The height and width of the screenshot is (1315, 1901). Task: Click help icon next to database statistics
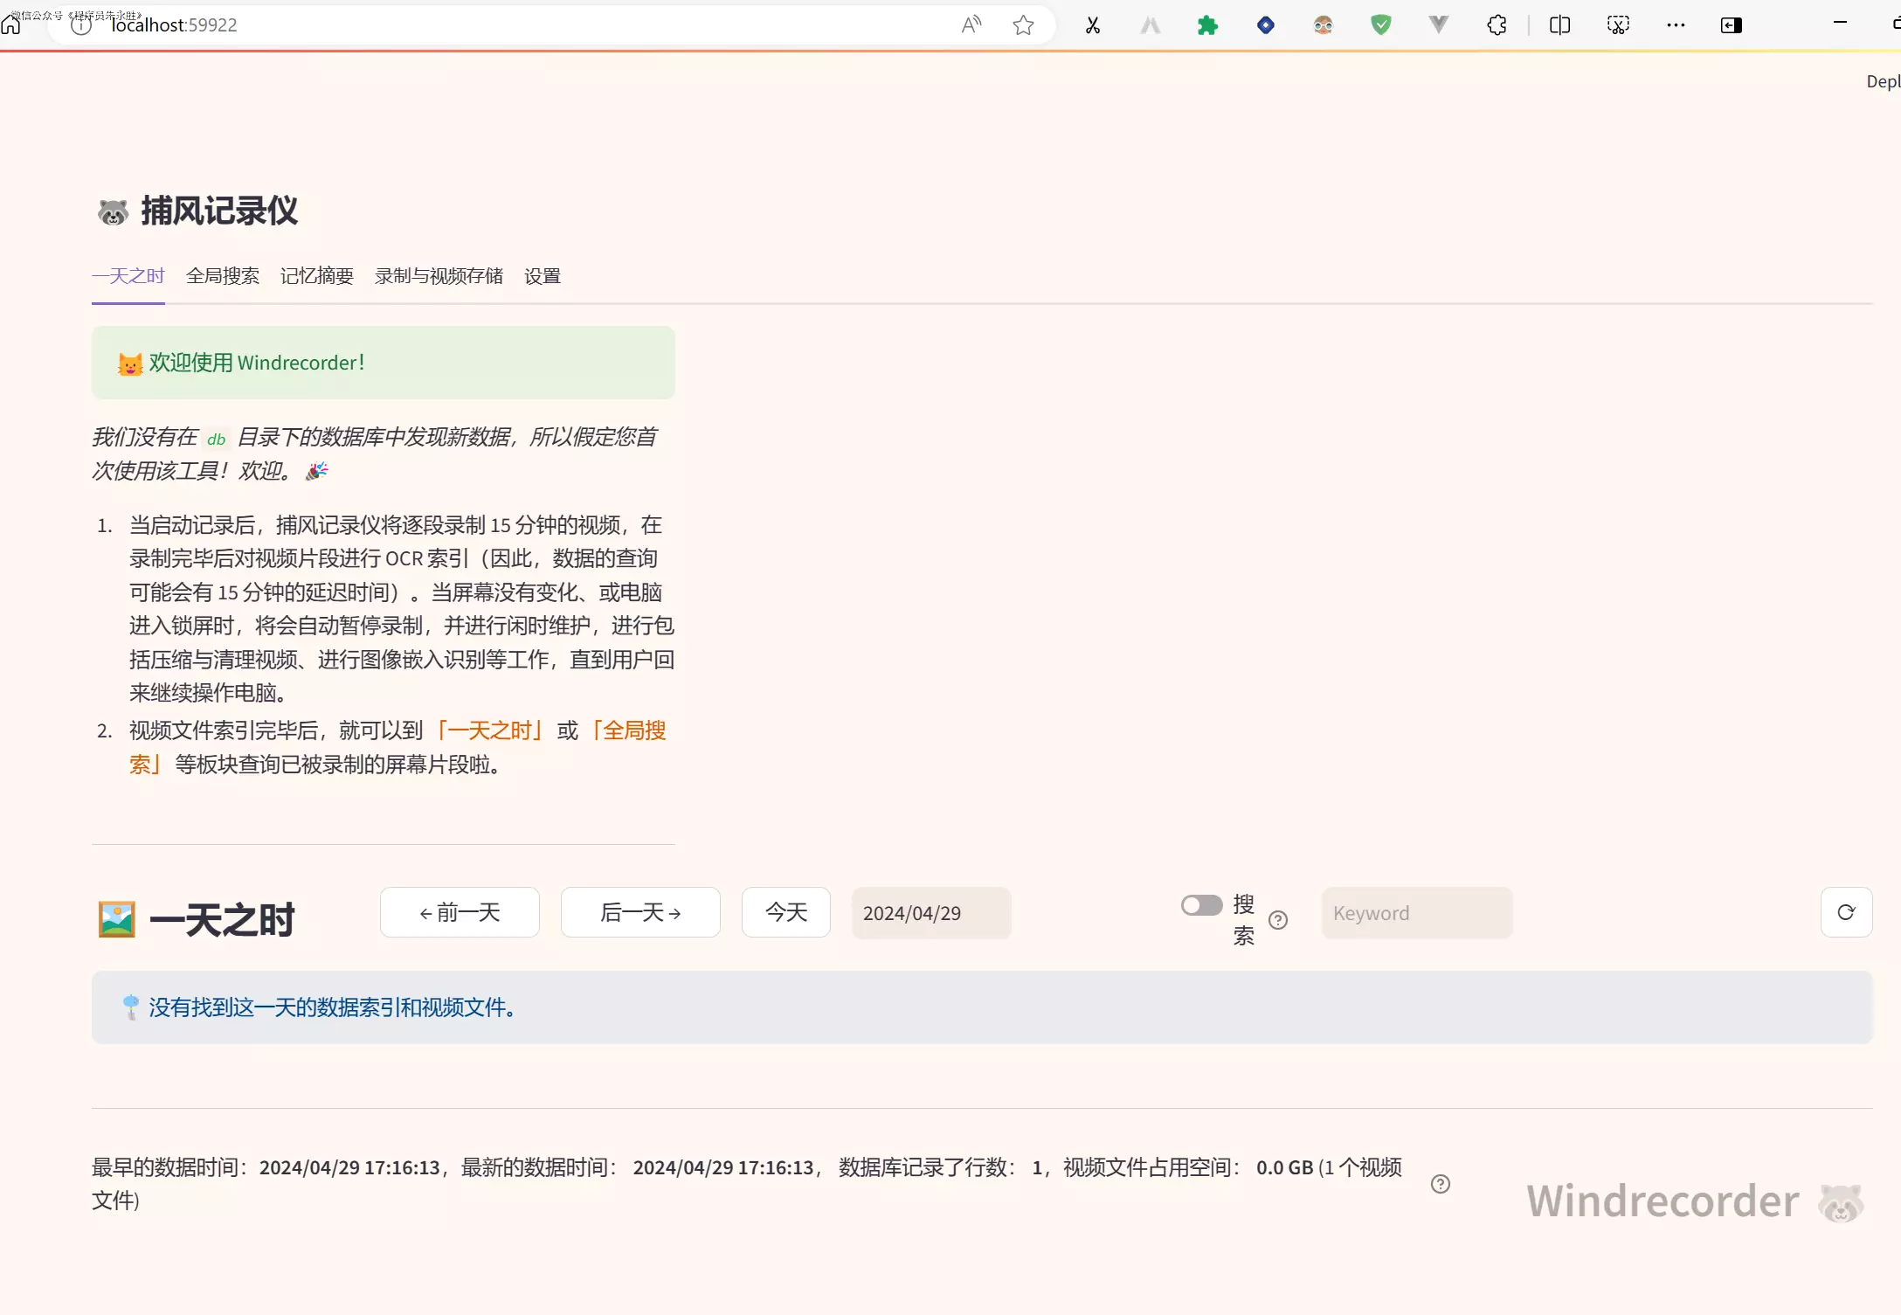pos(1441,1184)
